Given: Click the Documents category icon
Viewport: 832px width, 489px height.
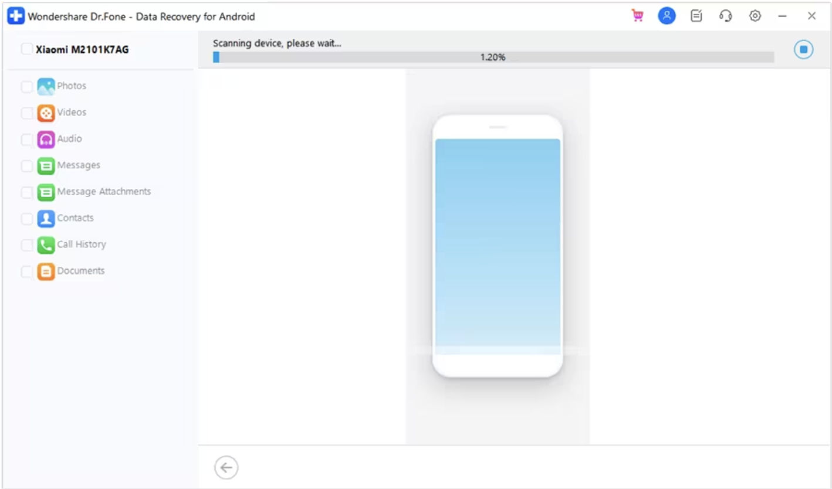Looking at the screenshot, I should (x=46, y=271).
